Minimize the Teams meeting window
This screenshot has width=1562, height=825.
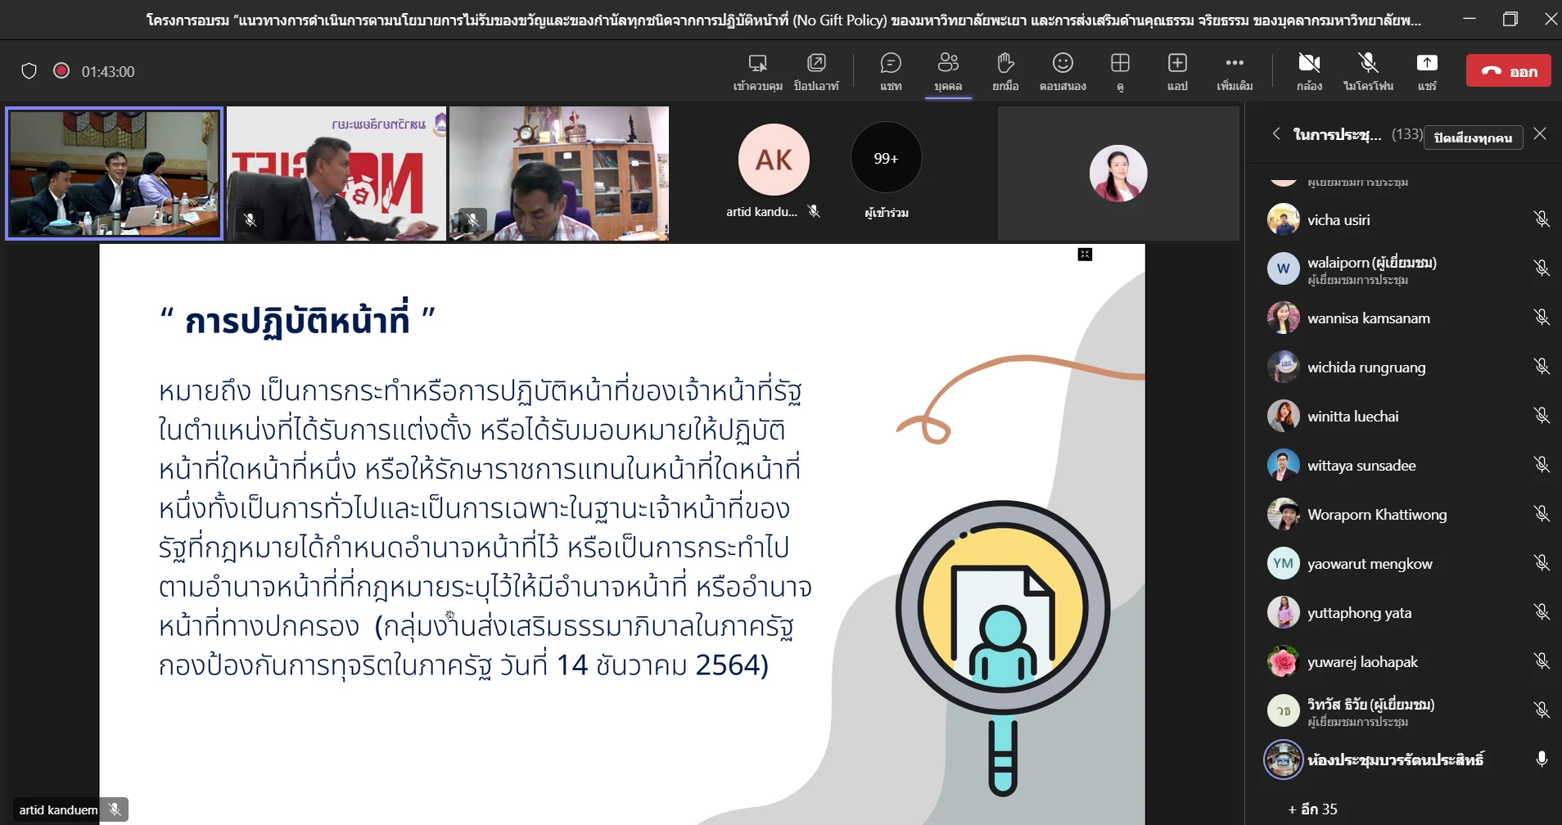tap(1469, 19)
